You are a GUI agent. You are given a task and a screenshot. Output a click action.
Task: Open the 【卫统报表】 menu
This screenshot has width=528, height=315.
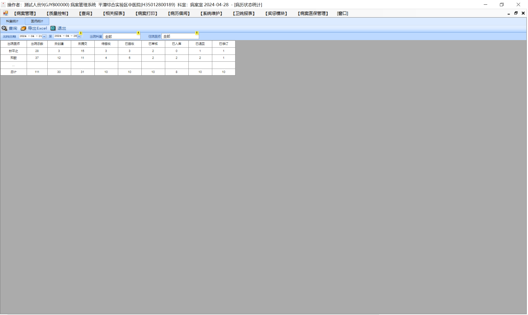[244, 13]
